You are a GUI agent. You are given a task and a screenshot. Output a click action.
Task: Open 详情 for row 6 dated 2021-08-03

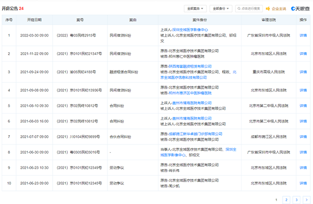(x=303, y=121)
